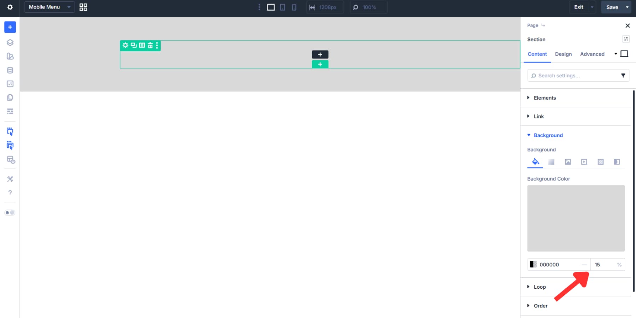Expand the Elements section
The height and width of the screenshot is (318, 636).
(545, 98)
